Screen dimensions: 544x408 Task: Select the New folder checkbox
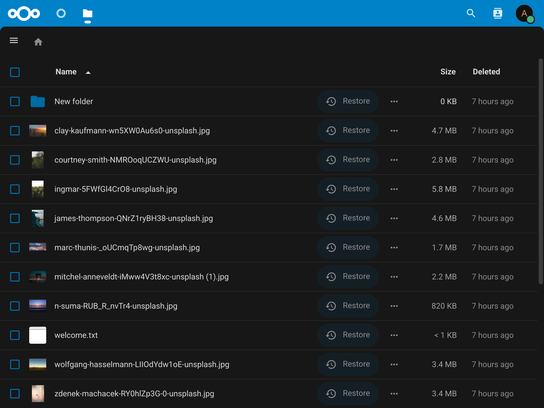pos(15,101)
